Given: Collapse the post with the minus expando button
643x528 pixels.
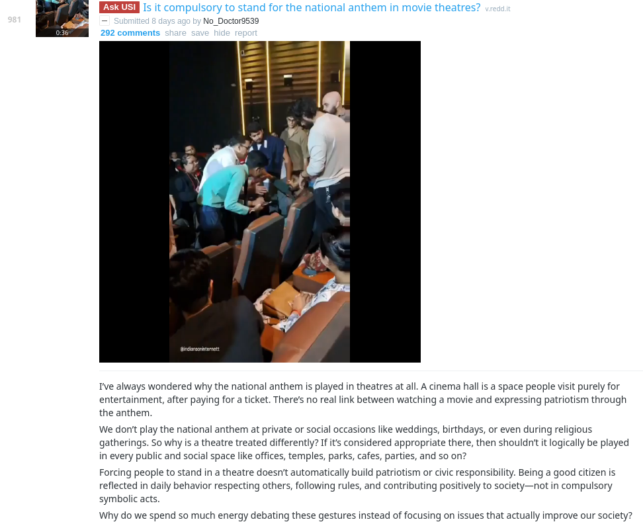Looking at the screenshot, I should click(x=105, y=21).
